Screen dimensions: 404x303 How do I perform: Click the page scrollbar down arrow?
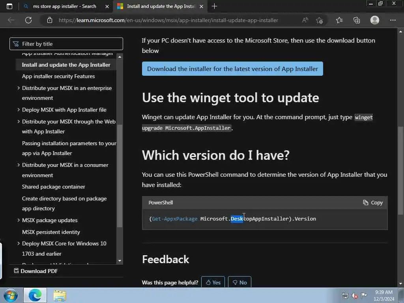click(401, 284)
